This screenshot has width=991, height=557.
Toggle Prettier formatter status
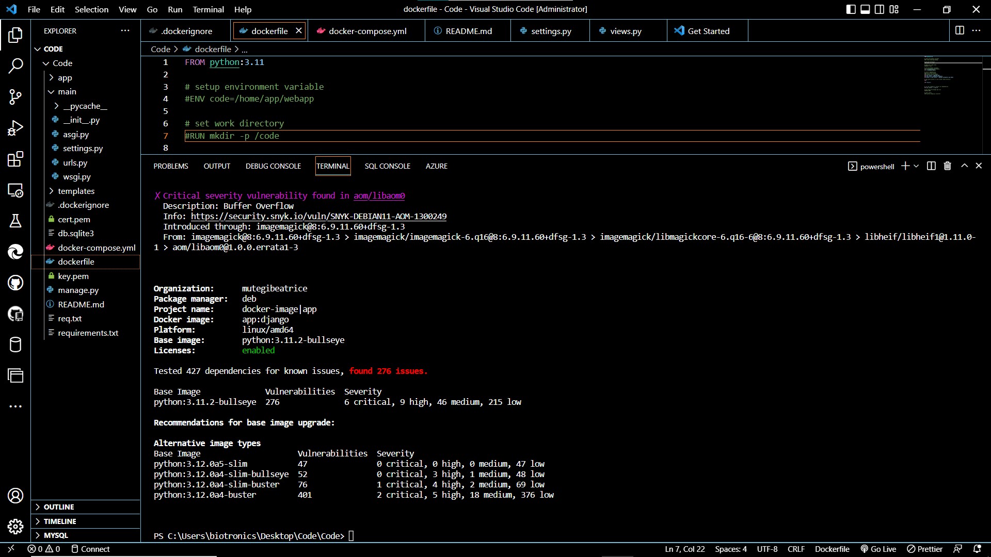pyautogui.click(x=924, y=549)
